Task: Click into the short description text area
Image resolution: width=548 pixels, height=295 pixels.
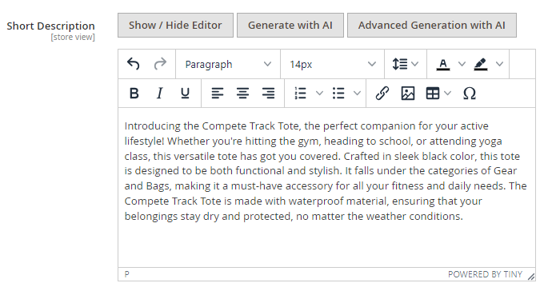Action: pos(326,188)
